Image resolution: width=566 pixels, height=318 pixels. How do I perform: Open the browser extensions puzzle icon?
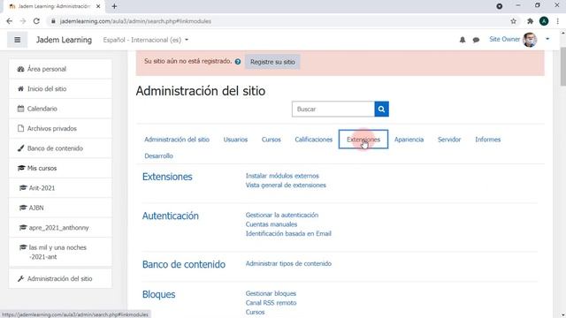pyautogui.click(x=530, y=21)
